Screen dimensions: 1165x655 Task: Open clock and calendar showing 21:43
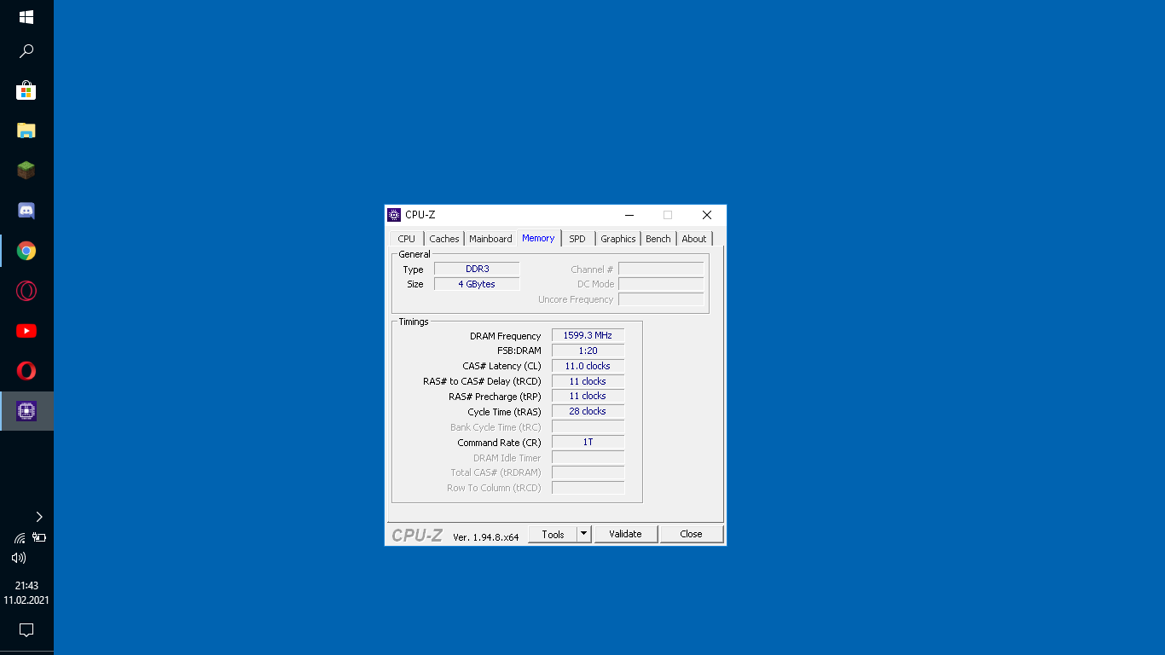[x=26, y=593]
